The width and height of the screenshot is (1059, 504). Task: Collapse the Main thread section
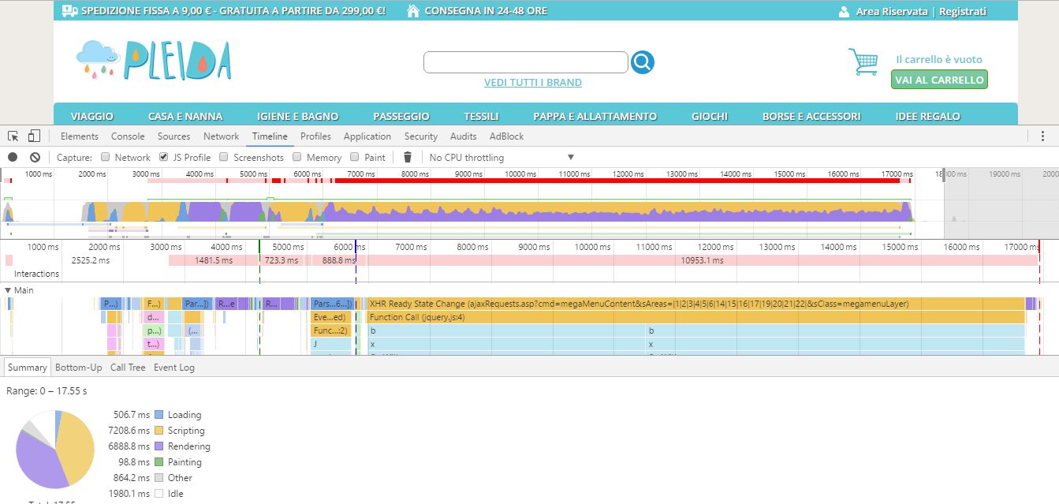coord(9,290)
